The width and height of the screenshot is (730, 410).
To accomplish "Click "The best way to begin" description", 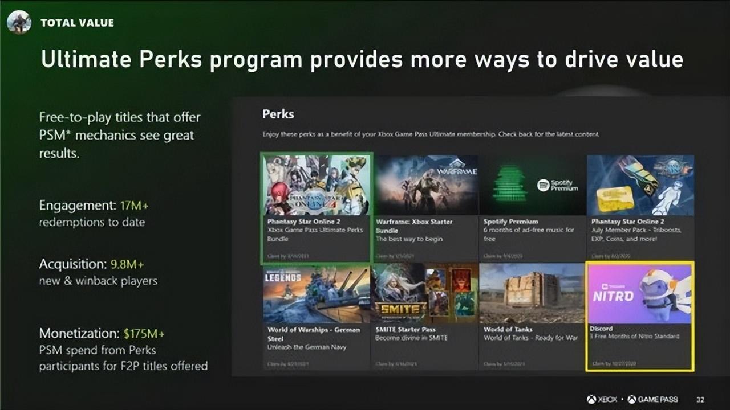I will [409, 239].
